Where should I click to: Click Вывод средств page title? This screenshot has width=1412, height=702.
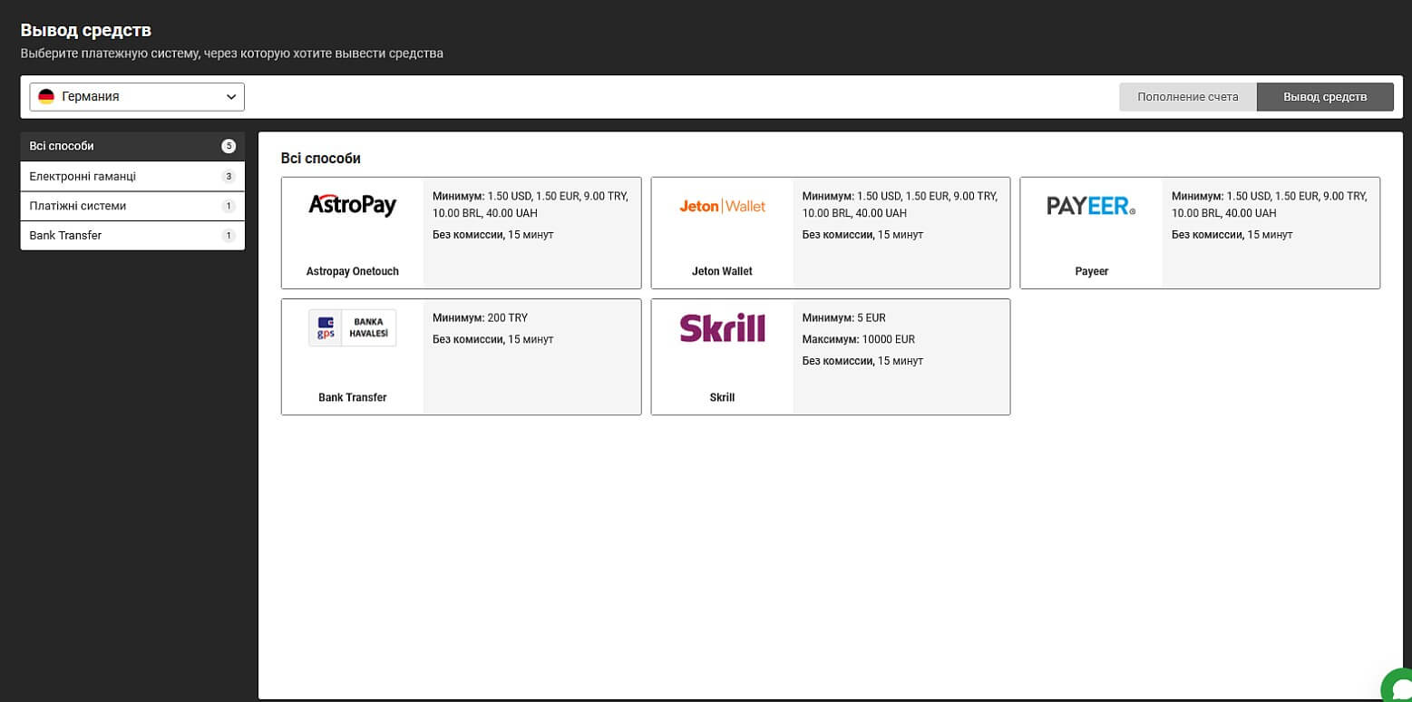tap(86, 30)
